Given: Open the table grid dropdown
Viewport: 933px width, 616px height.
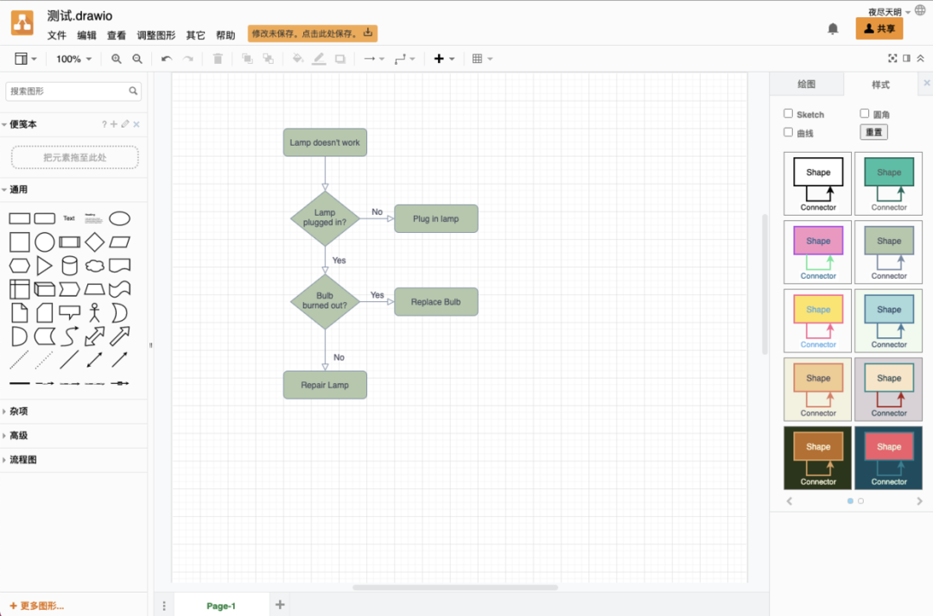Looking at the screenshot, I should click(x=482, y=59).
